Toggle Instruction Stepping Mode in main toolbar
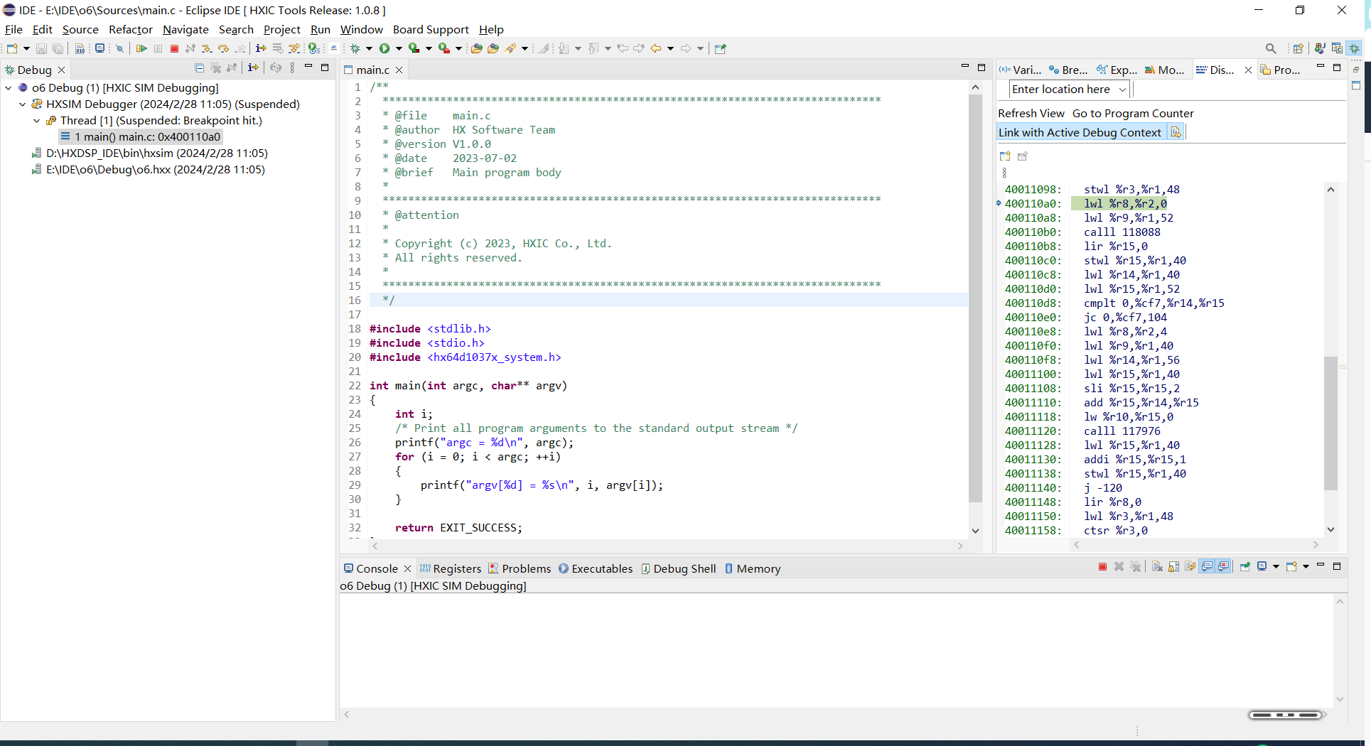Viewport: 1371px width, 746px height. pyautogui.click(x=261, y=48)
